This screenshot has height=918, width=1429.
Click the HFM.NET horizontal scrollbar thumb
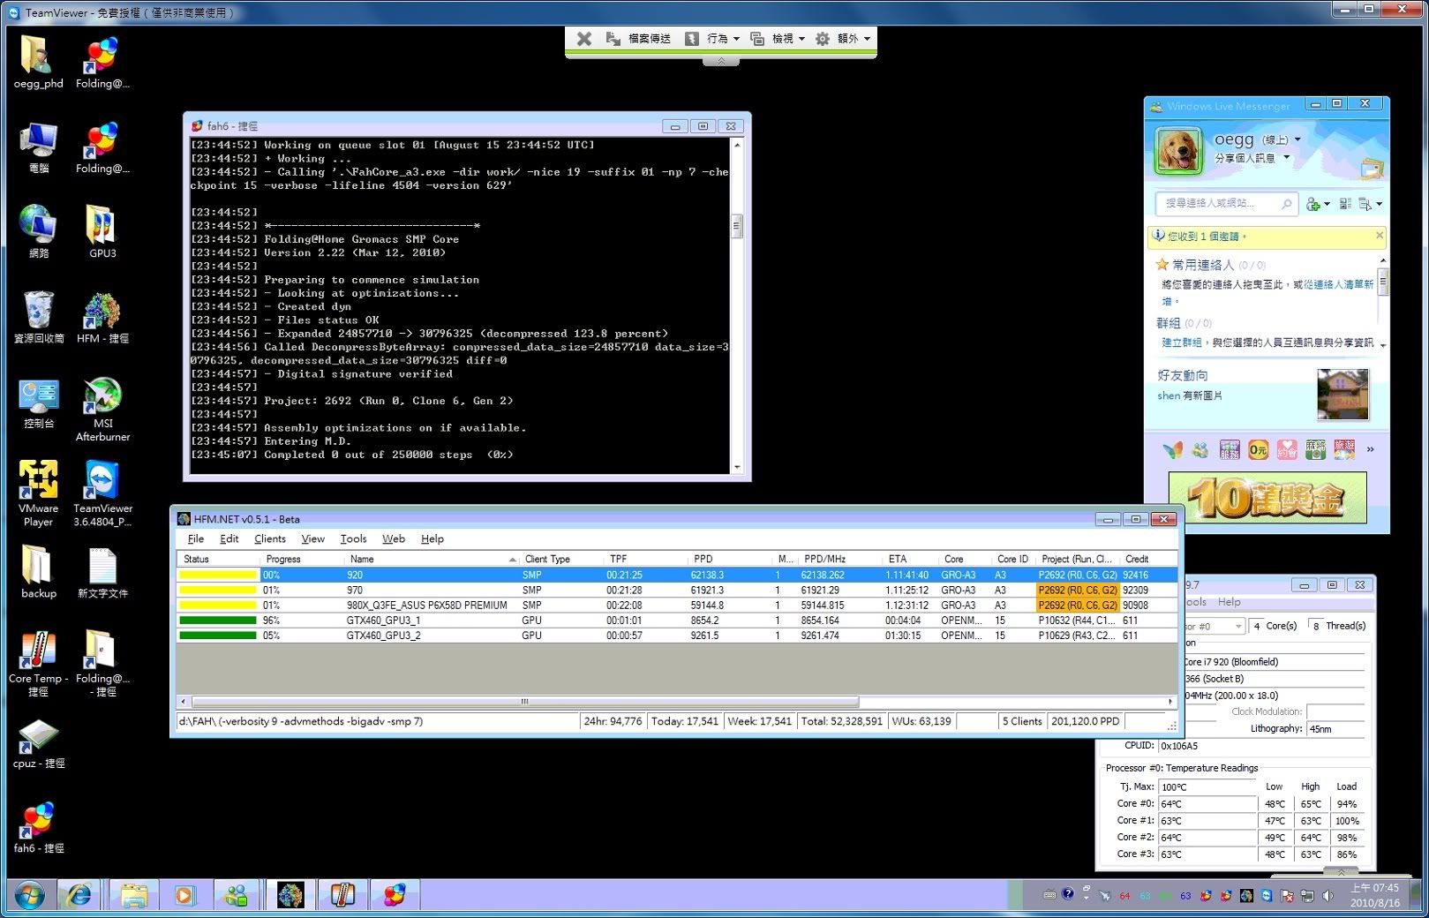coord(524,703)
